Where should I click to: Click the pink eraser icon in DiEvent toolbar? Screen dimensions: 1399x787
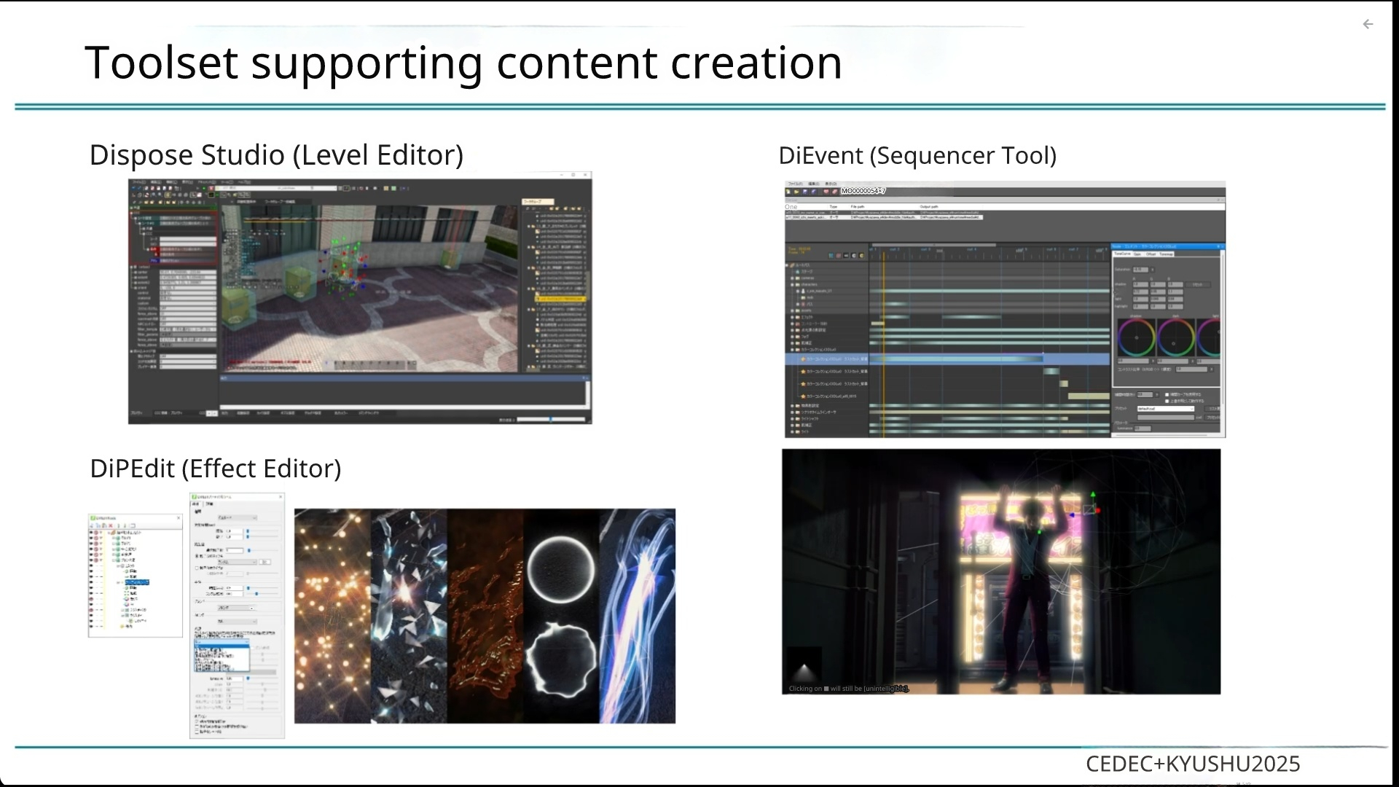pyautogui.click(x=835, y=192)
